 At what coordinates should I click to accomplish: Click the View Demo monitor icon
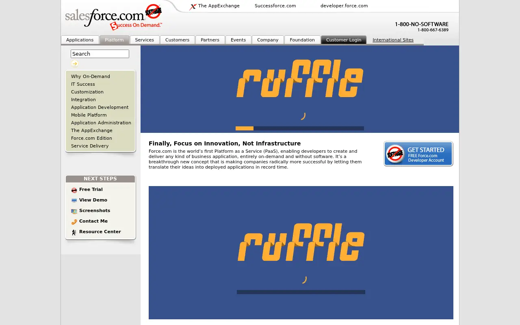[74, 201]
